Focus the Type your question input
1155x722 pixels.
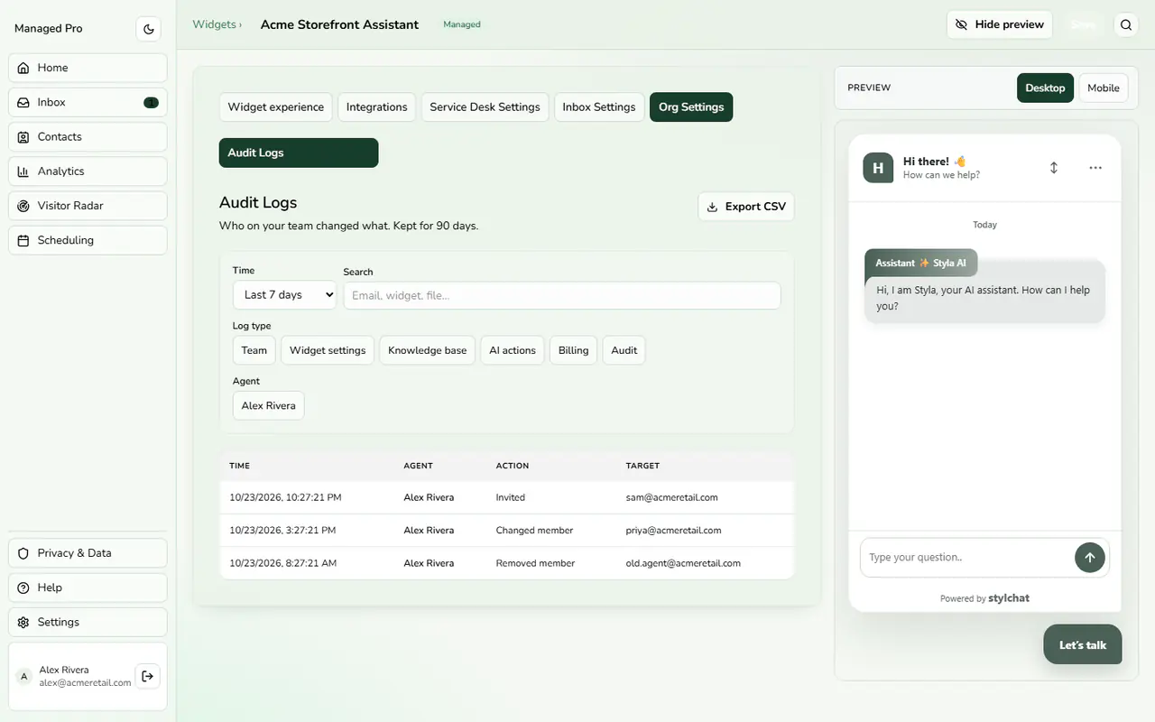click(x=966, y=558)
